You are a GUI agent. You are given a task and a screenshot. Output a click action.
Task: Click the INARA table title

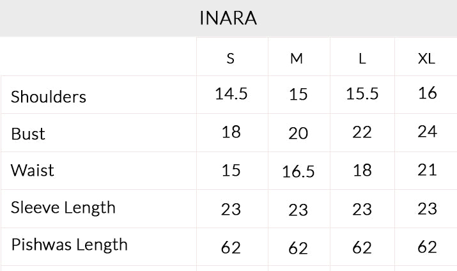click(x=228, y=18)
